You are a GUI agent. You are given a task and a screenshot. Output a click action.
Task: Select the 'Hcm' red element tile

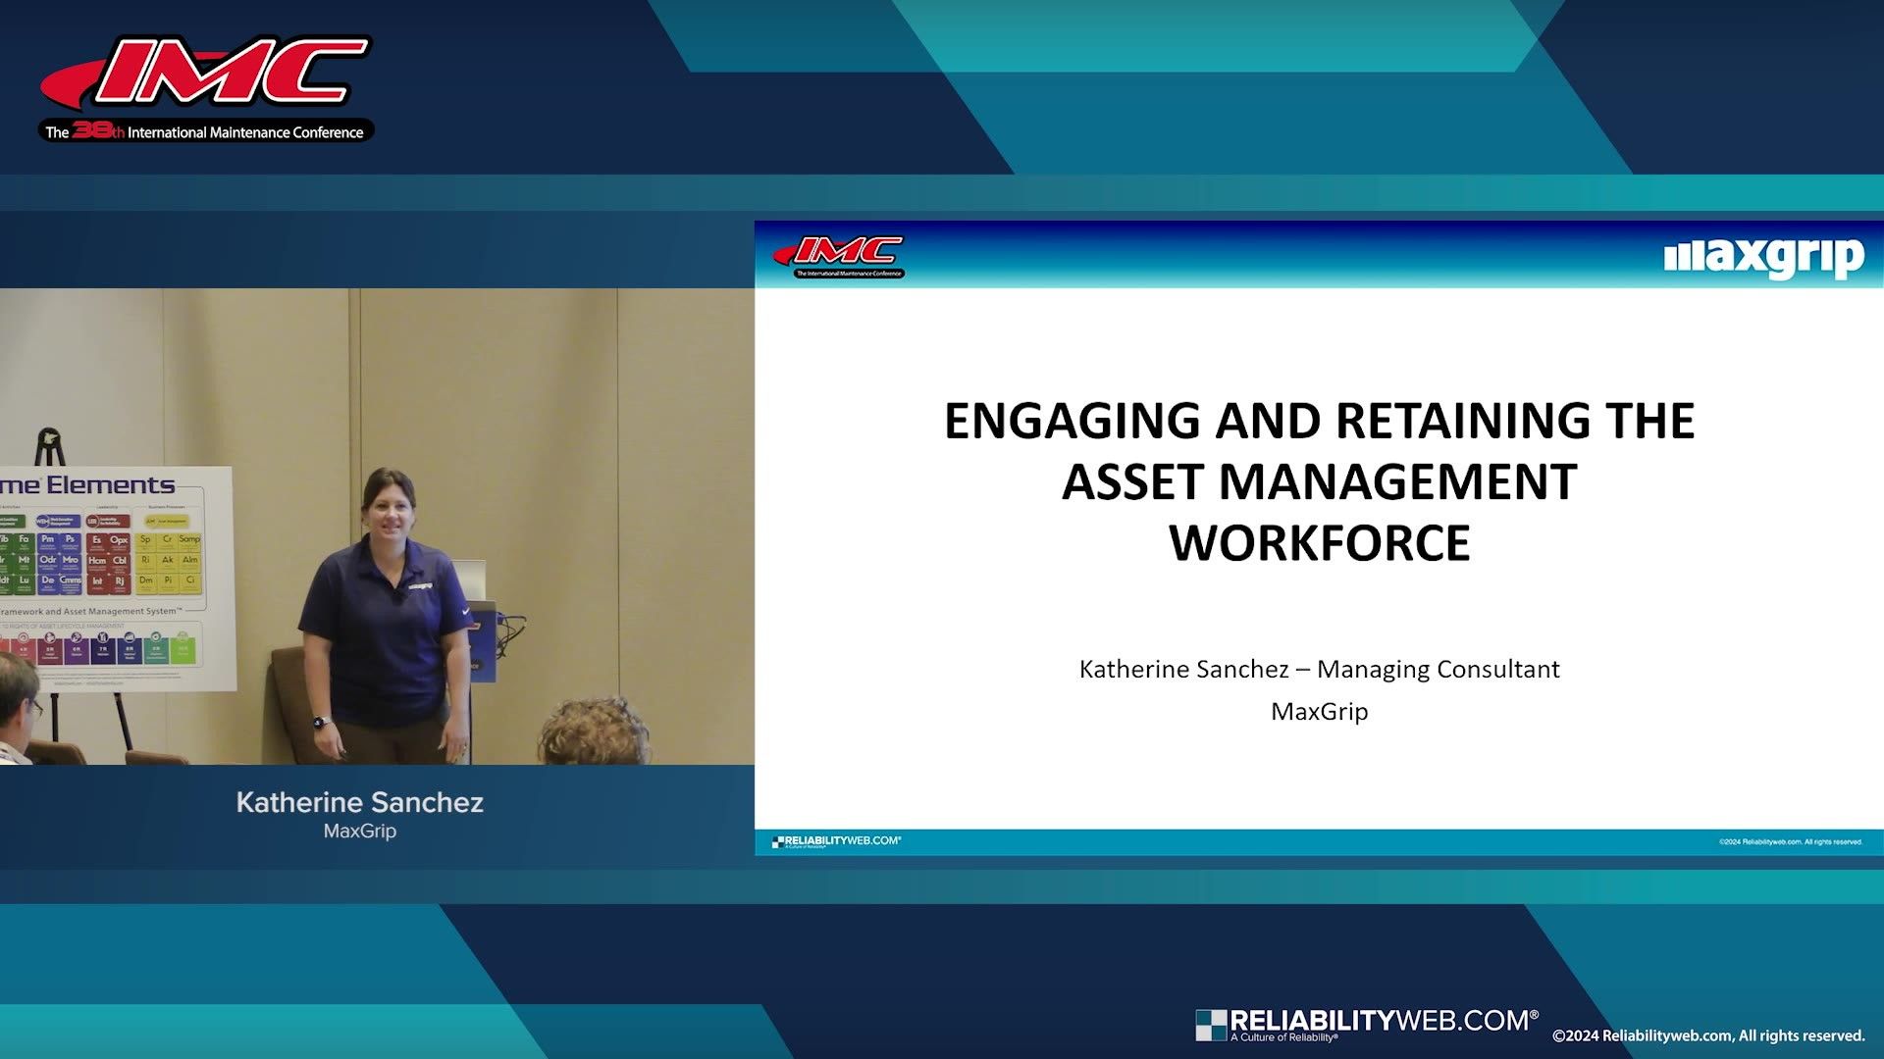coord(97,560)
